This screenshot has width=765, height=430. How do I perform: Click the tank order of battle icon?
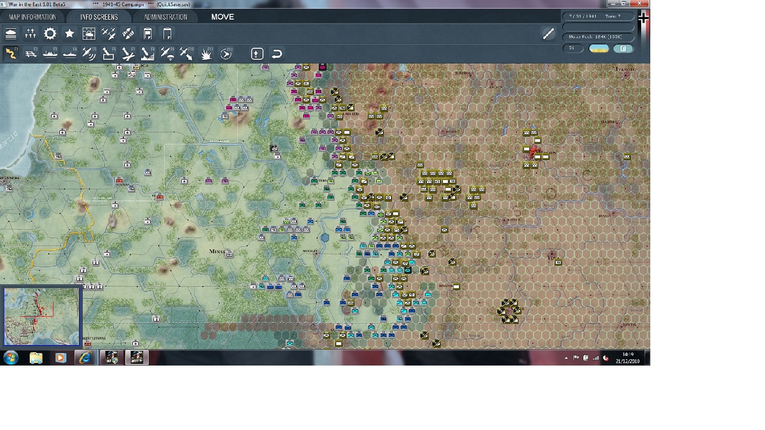[11, 34]
